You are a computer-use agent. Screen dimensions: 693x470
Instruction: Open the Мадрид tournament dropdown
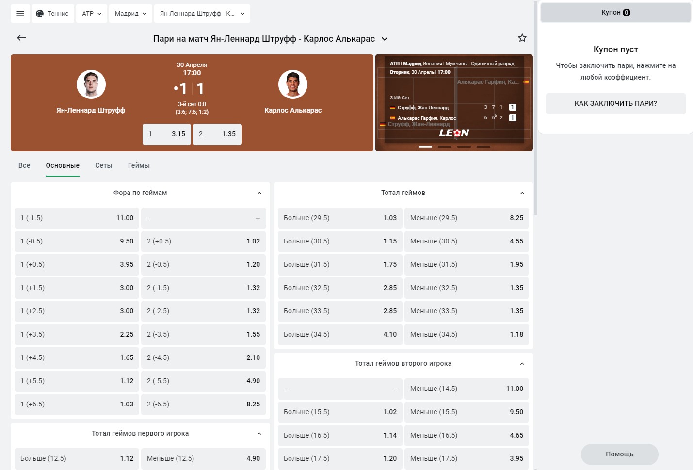pos(130,14)
